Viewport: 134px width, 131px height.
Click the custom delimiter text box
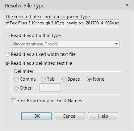pyautogui.click(x=50, y=87)
